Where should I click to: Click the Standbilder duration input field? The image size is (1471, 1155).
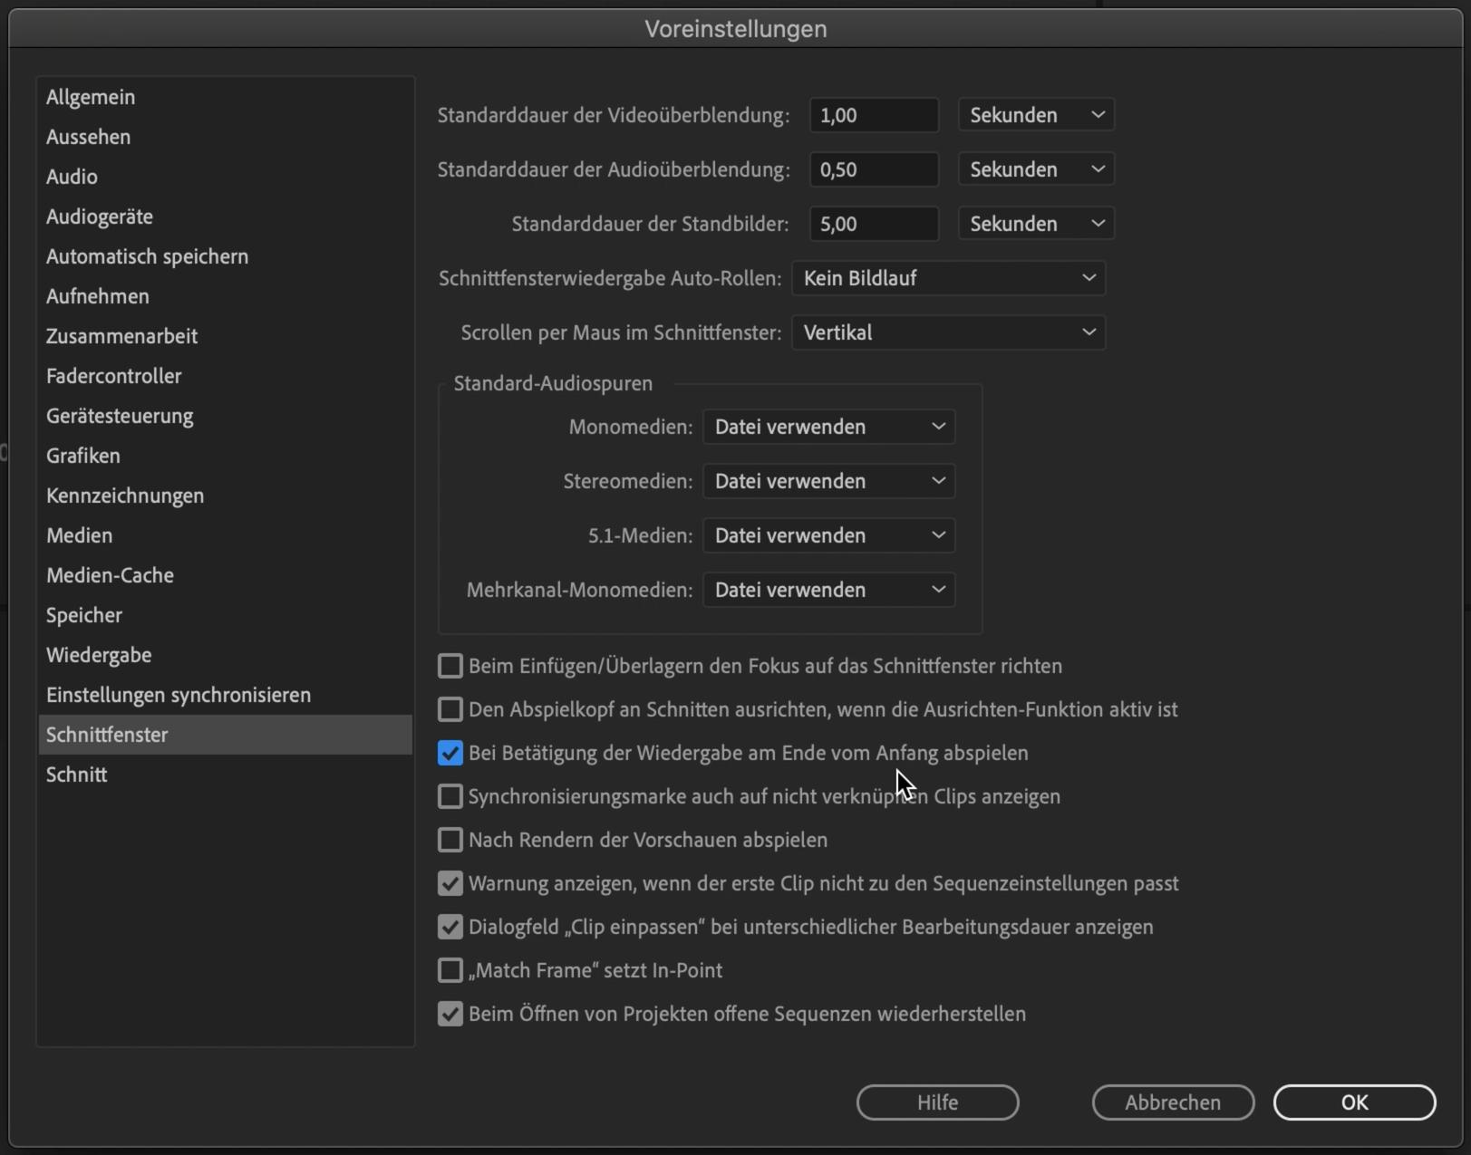(x=874, y=224)
